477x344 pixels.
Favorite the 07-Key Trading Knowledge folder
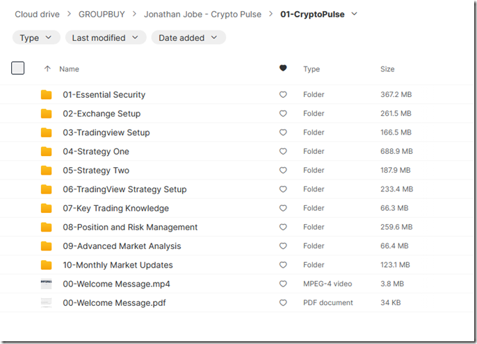coord(283,208)
